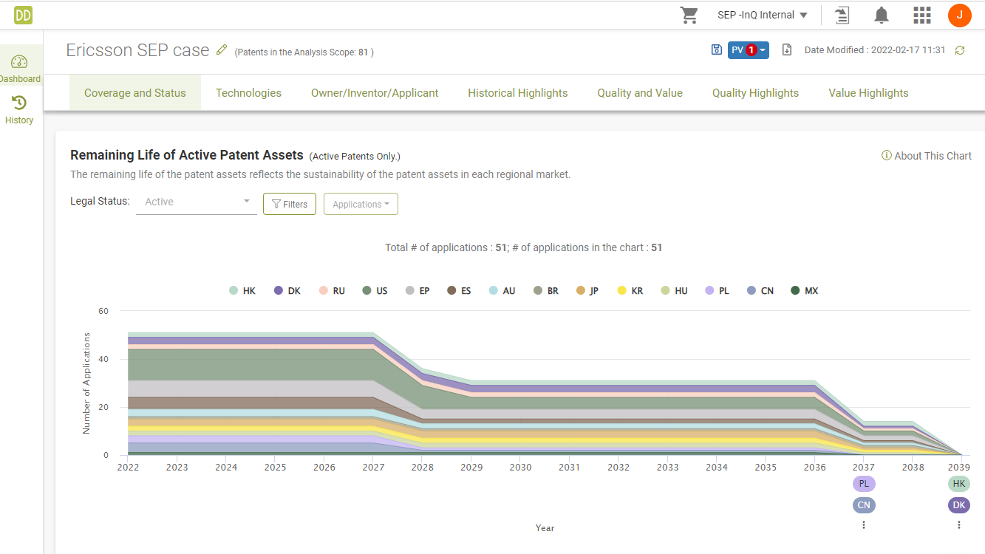985x554 pixels.
Task: Toggle MX legend entry
Action: tap(805, 291)
